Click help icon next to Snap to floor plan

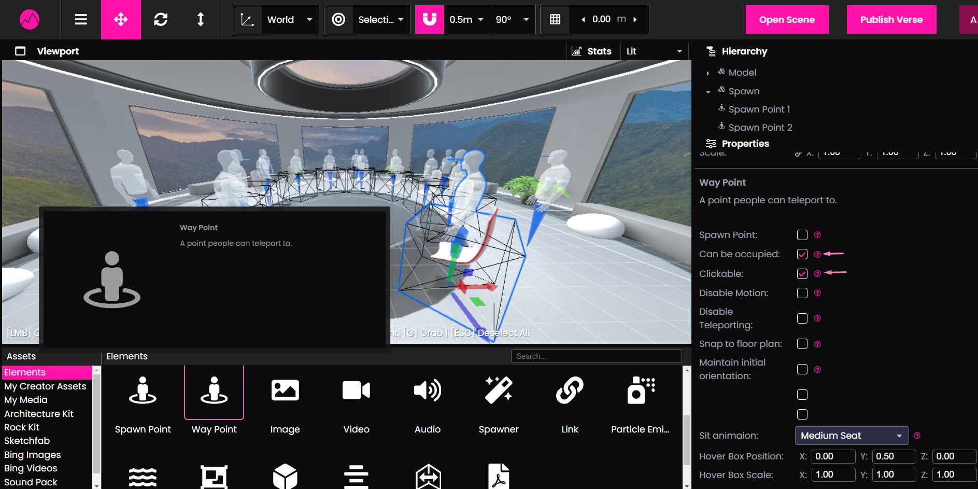point(817,344)
